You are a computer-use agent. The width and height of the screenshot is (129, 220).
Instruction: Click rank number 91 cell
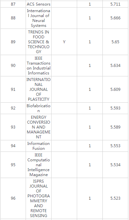coord(13,90)
